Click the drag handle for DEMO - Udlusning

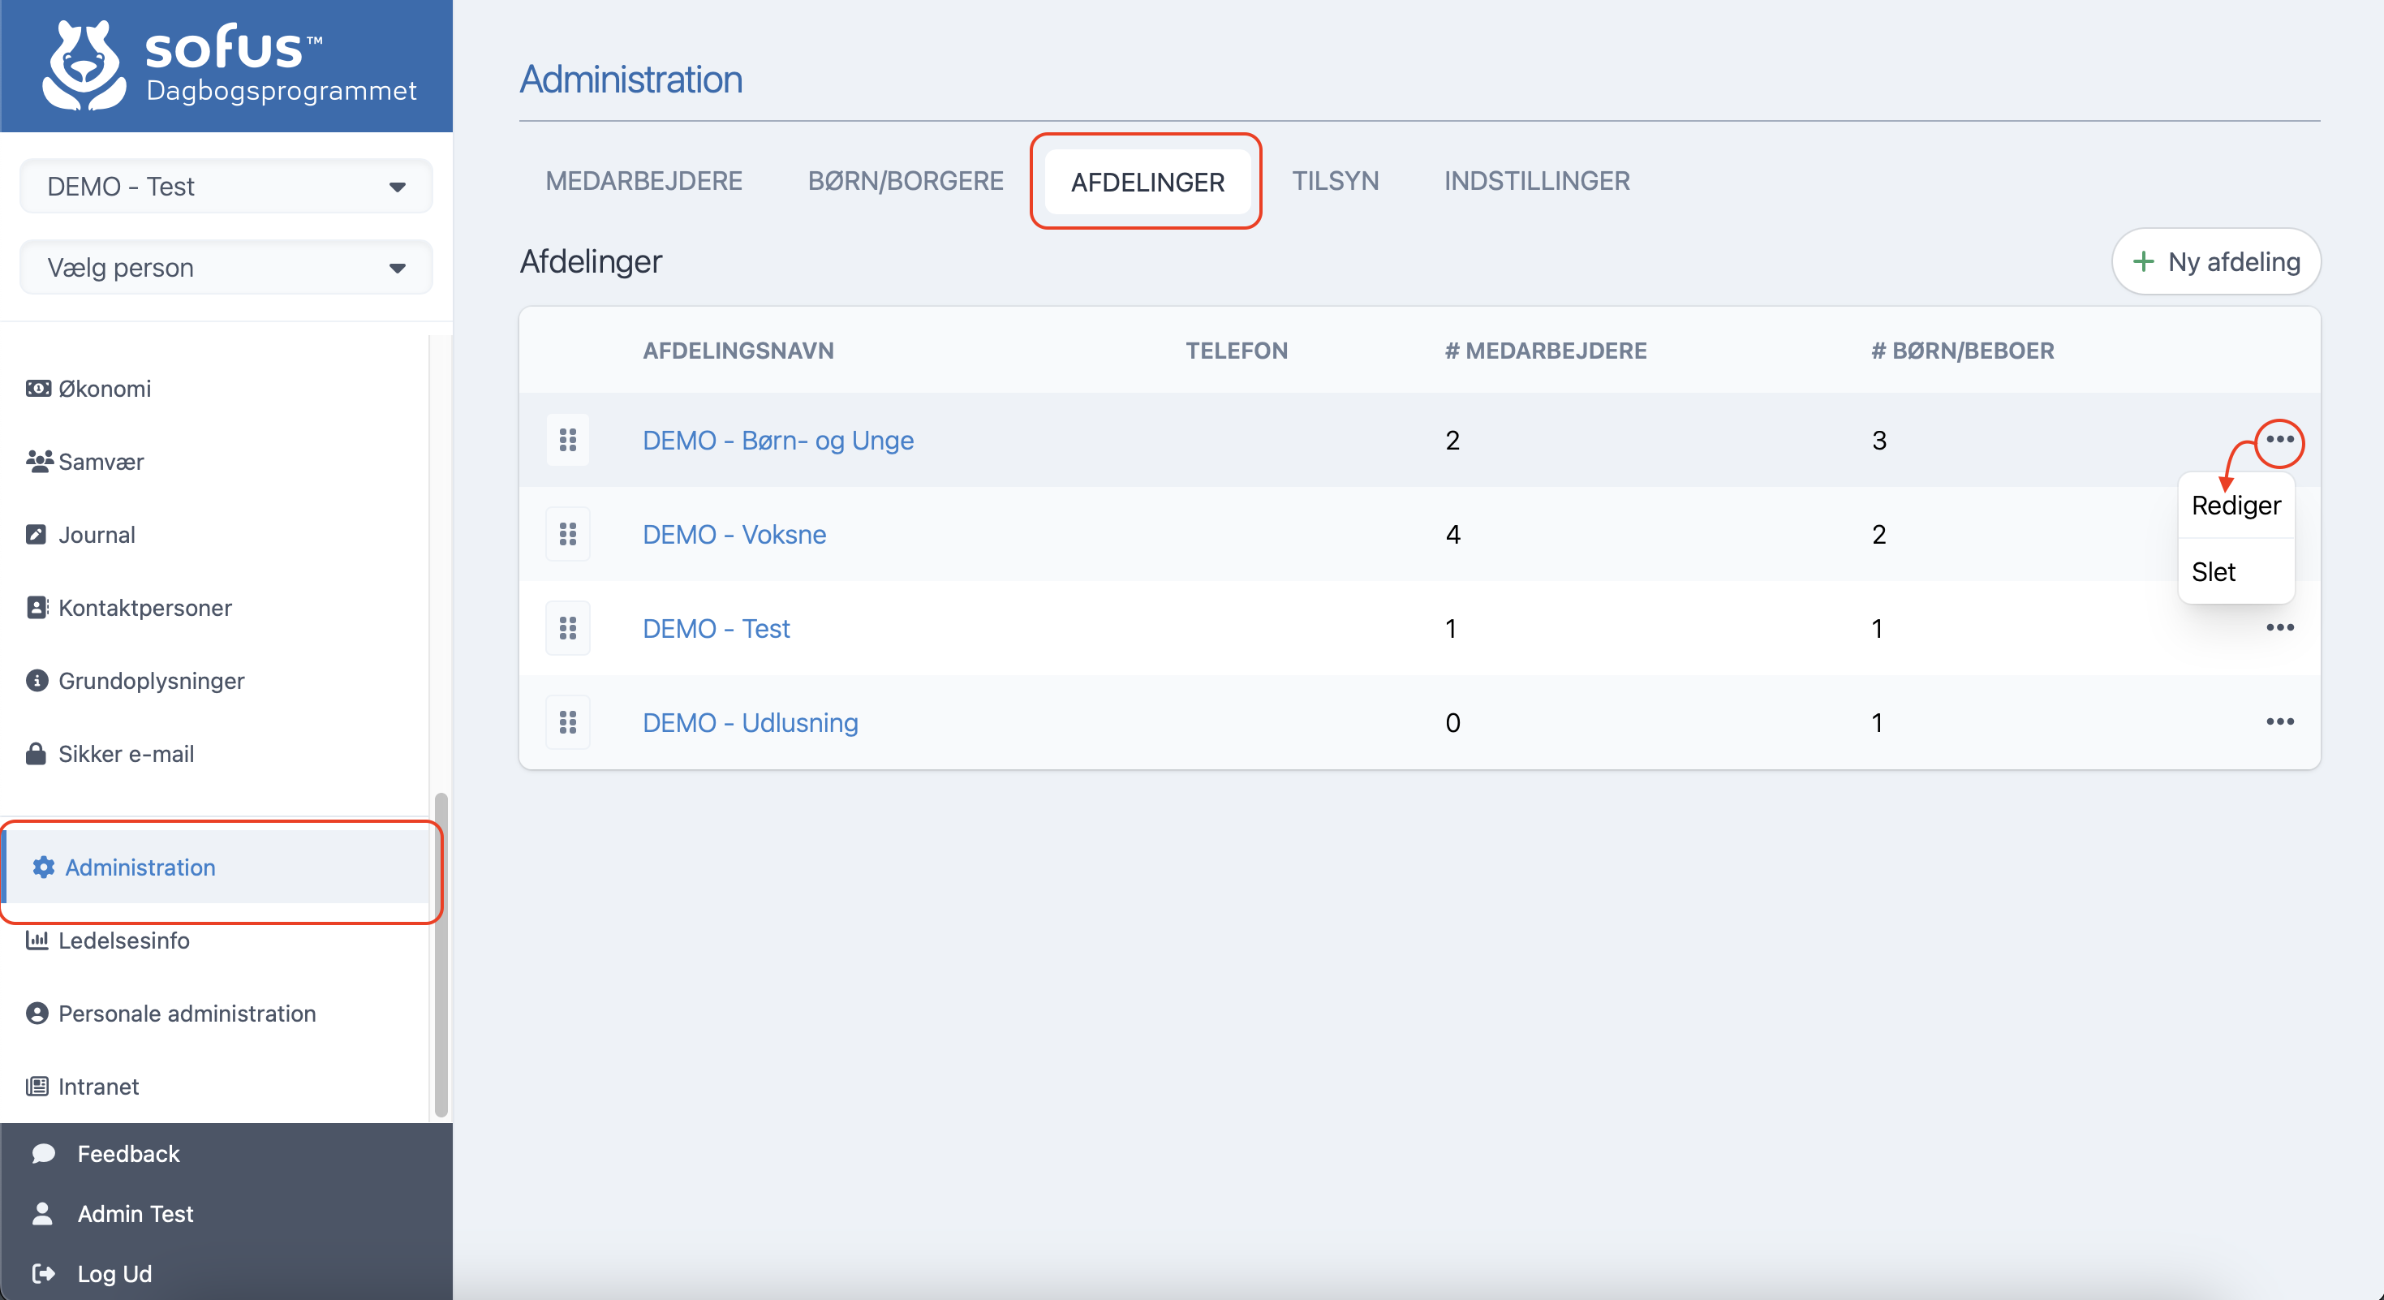tap(567, 721)
